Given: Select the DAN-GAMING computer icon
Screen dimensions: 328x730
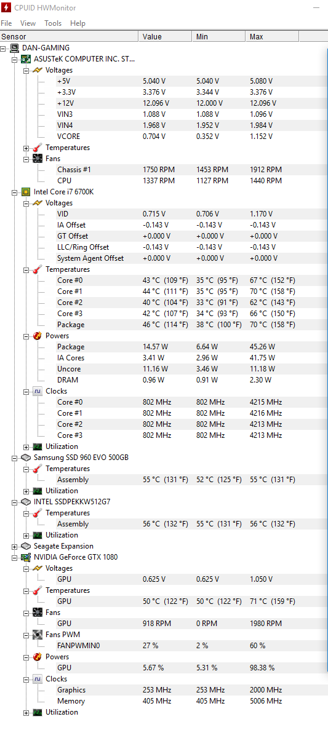Looking at the screenshot, I should [x=14, y=48].
